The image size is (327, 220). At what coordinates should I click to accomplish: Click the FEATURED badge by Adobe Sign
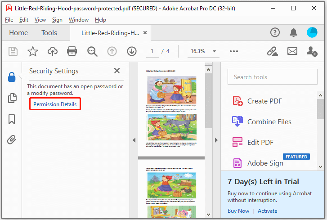coord(296,157)
